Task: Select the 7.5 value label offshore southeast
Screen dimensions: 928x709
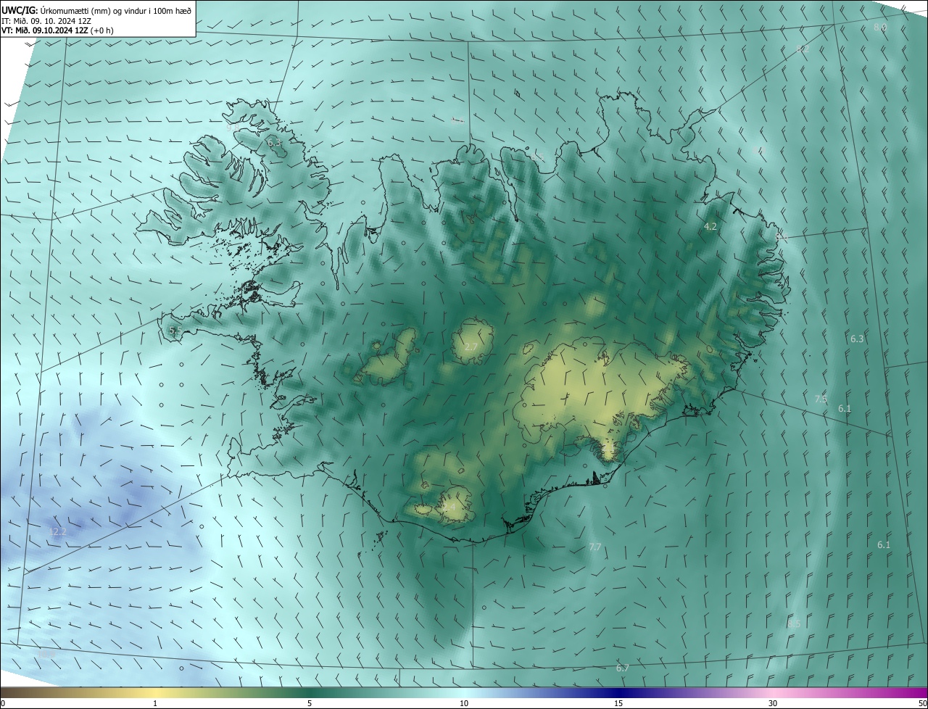Action: click(x=821, y=399)
